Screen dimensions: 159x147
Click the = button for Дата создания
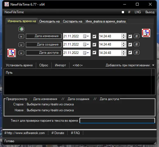tap(21, 45)
